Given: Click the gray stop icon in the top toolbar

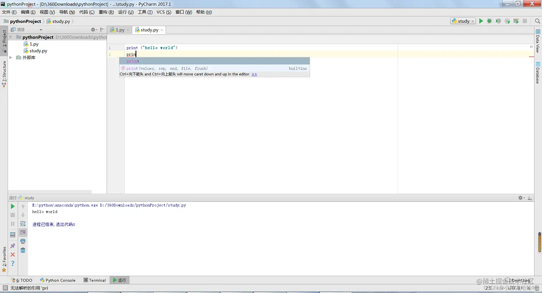Looking at the screenshot, I should [x=525, y=21].
